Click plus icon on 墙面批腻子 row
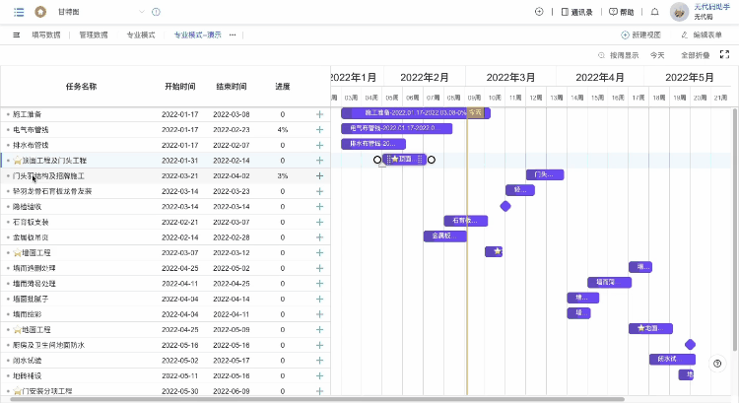This screenshot has height=403, width=739. pyautogui.click(x=319, y=299)
